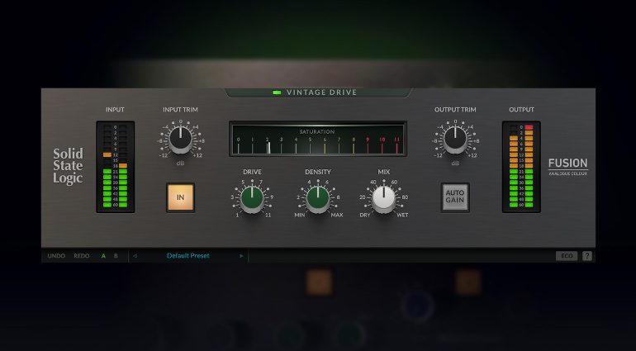
Task: Click the green Drive knob
Action: pyautogui.click(x=252, y=197)
